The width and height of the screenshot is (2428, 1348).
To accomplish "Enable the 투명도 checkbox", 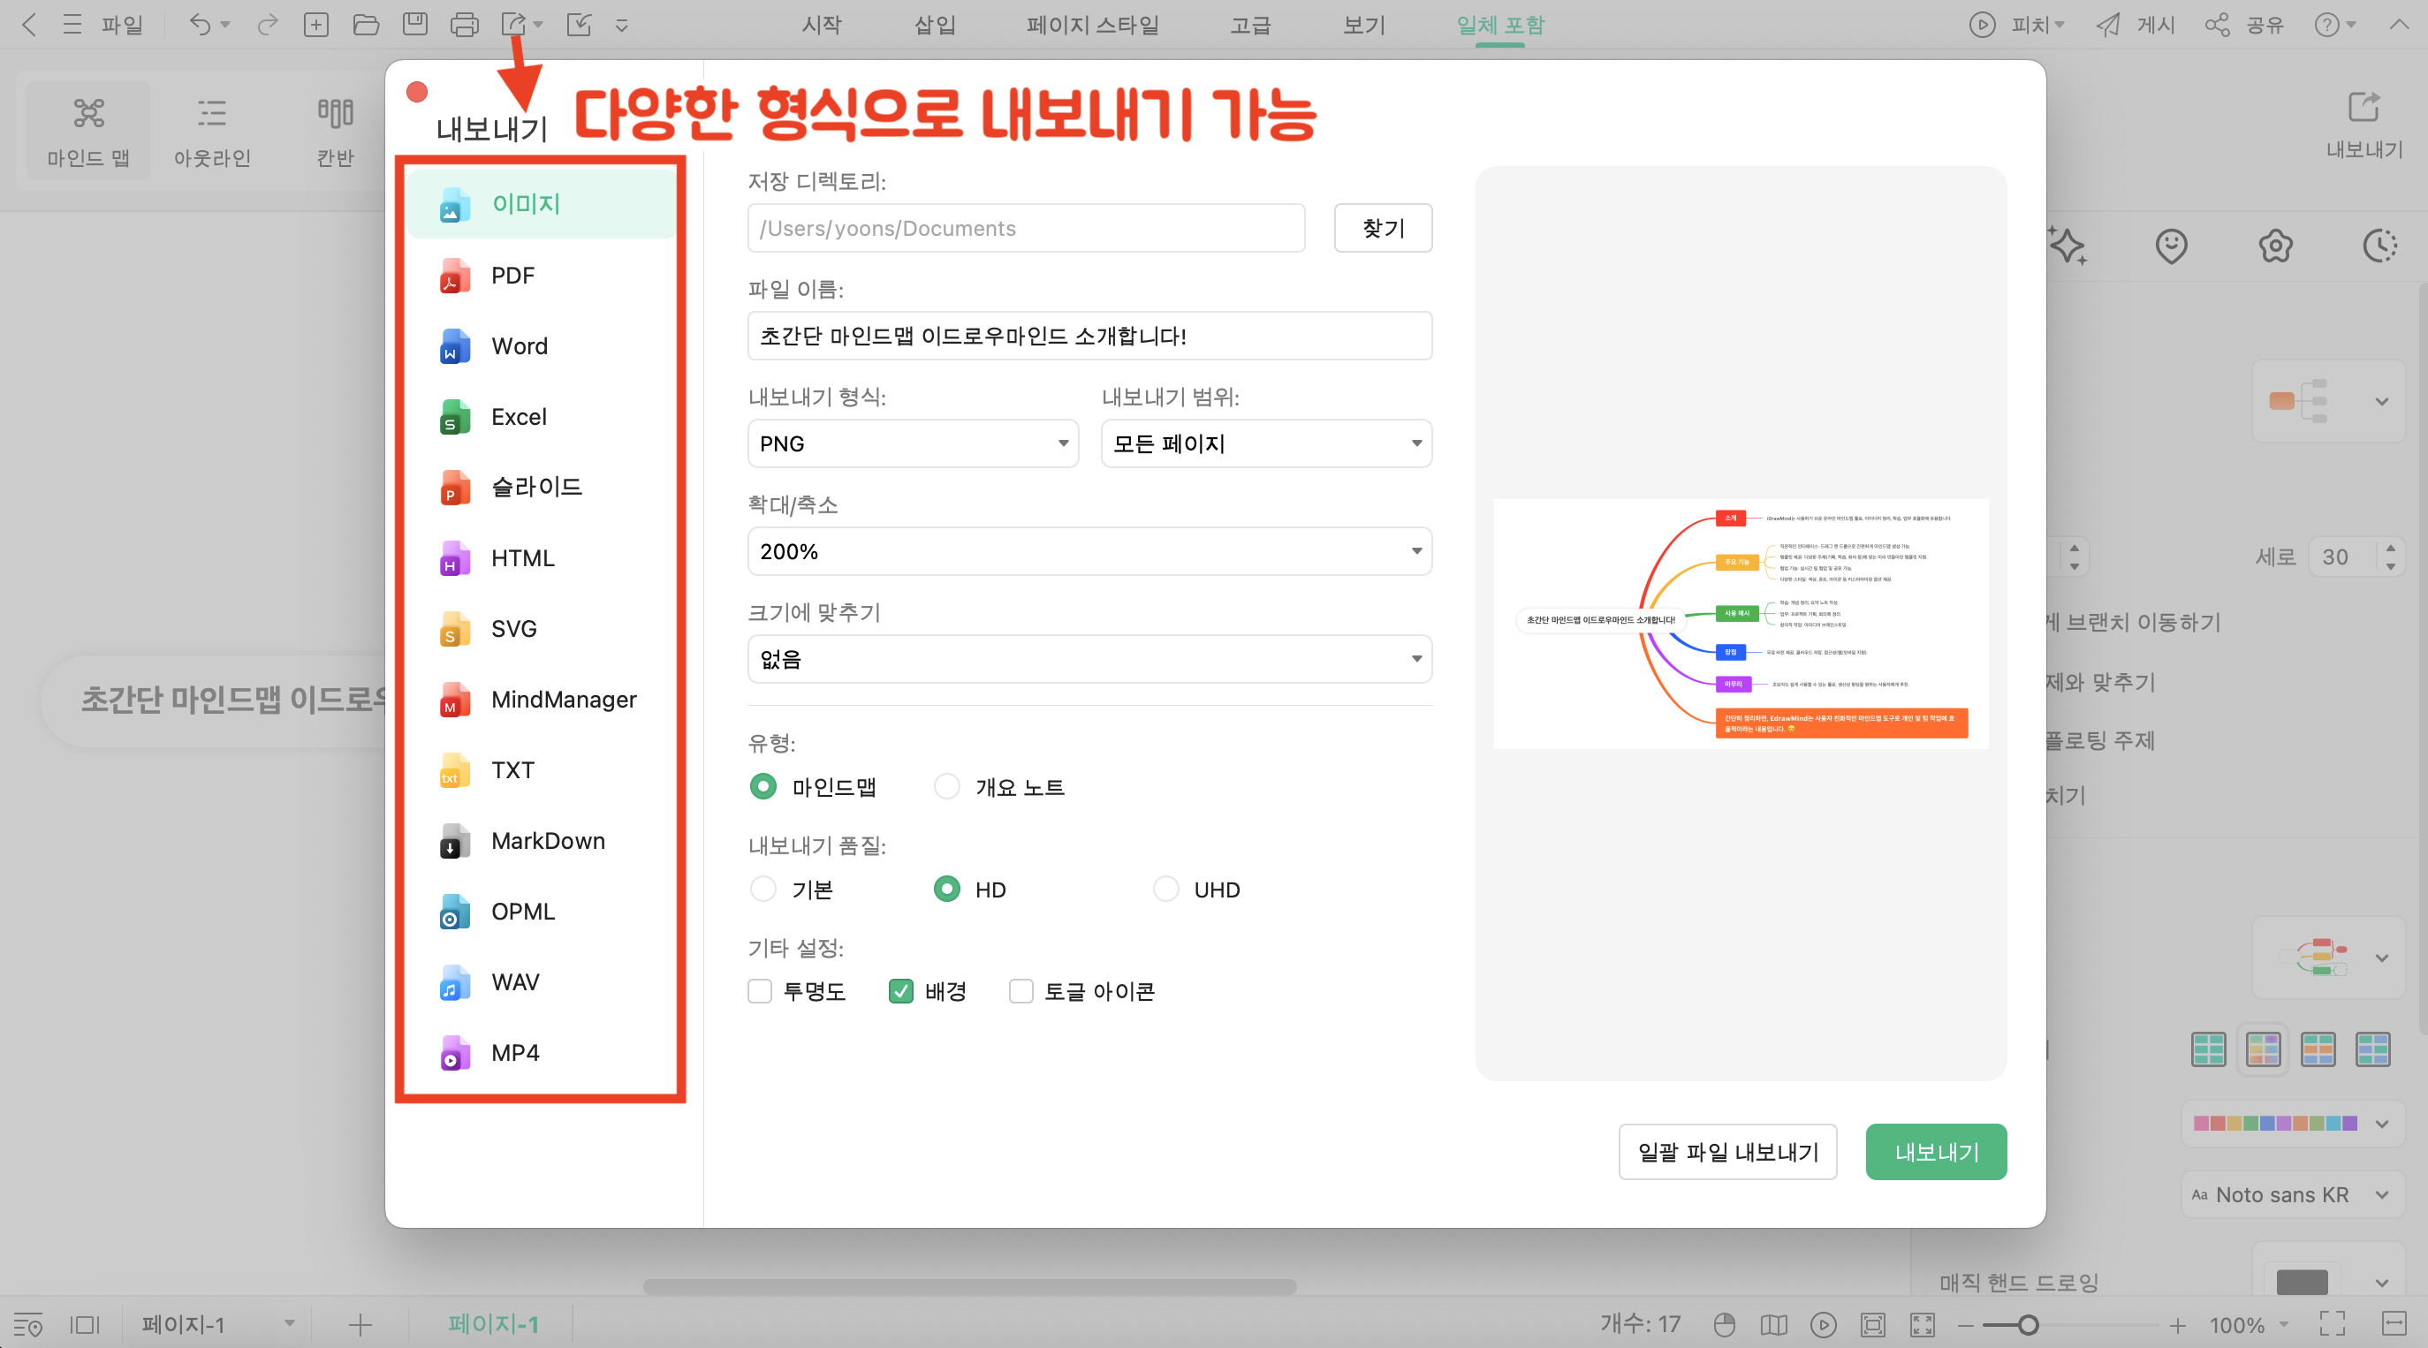I will point(760,991).
